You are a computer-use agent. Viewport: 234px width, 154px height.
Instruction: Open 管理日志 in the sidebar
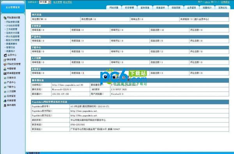pos(11,47)
